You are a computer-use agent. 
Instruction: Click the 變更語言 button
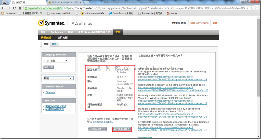point(49,67)
